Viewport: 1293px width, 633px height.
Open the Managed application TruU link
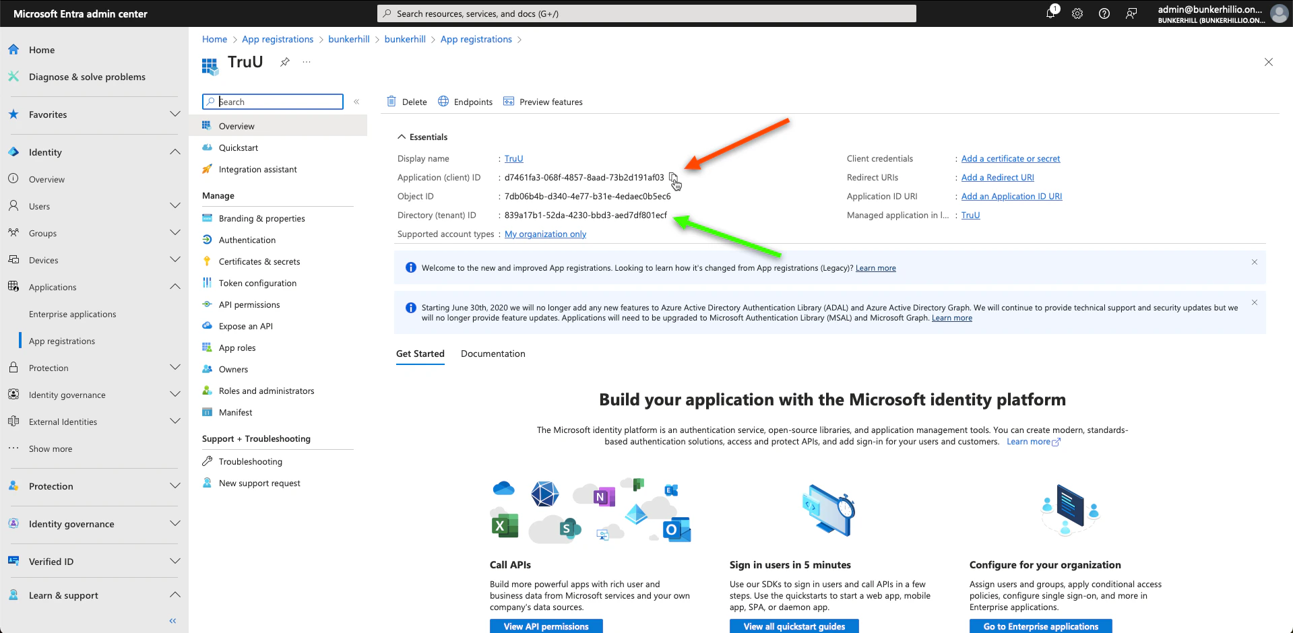[x=971, y=215]
